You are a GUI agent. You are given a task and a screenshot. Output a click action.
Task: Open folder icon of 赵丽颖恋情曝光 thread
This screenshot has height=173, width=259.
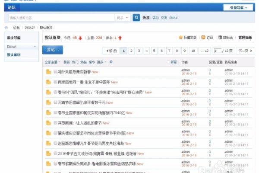tap(48, 143)
